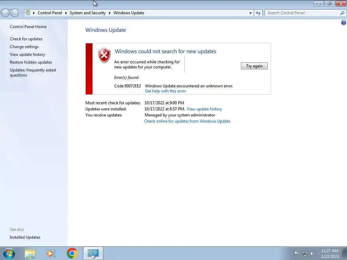
Task: Click Check online for updates from Windows Update
Action: coord(187,121)
